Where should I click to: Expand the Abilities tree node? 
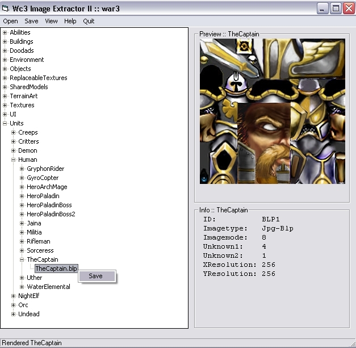tap(5, 32)
